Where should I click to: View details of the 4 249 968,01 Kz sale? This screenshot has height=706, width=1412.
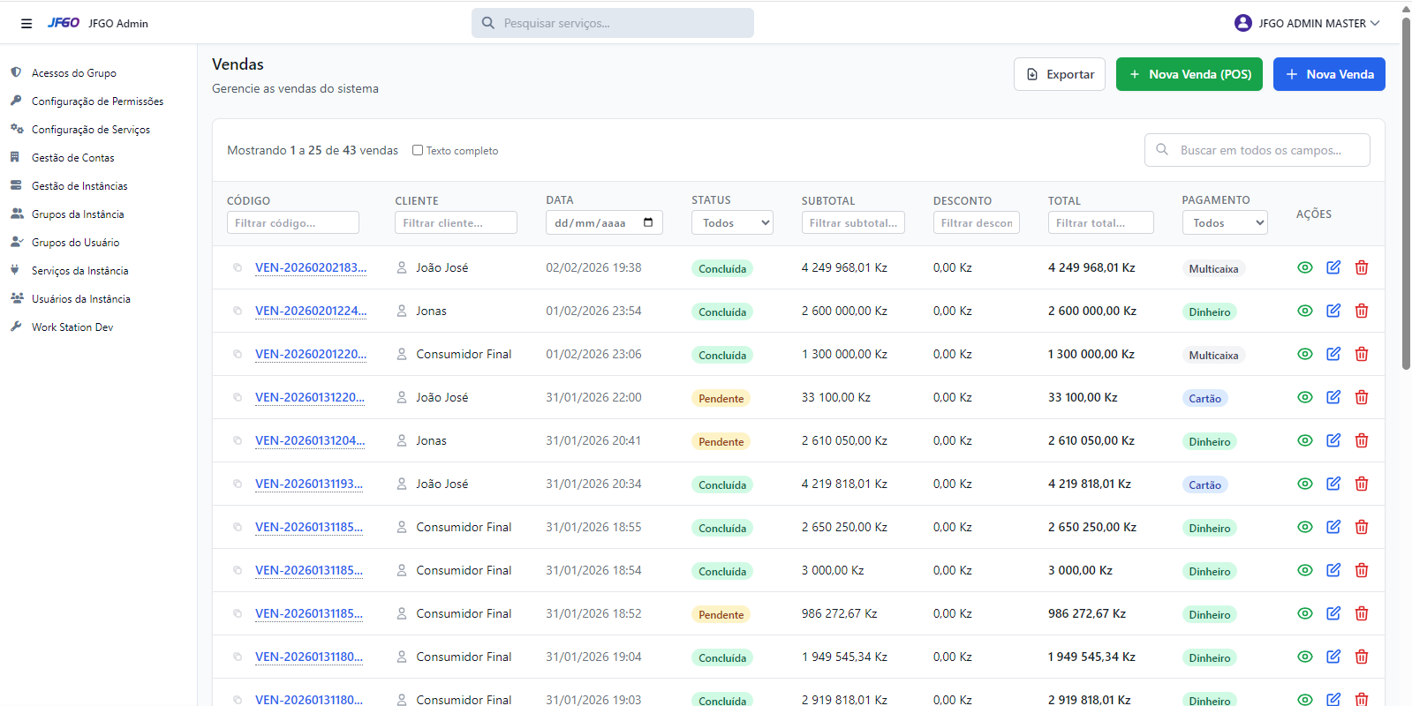[1304, 267]
